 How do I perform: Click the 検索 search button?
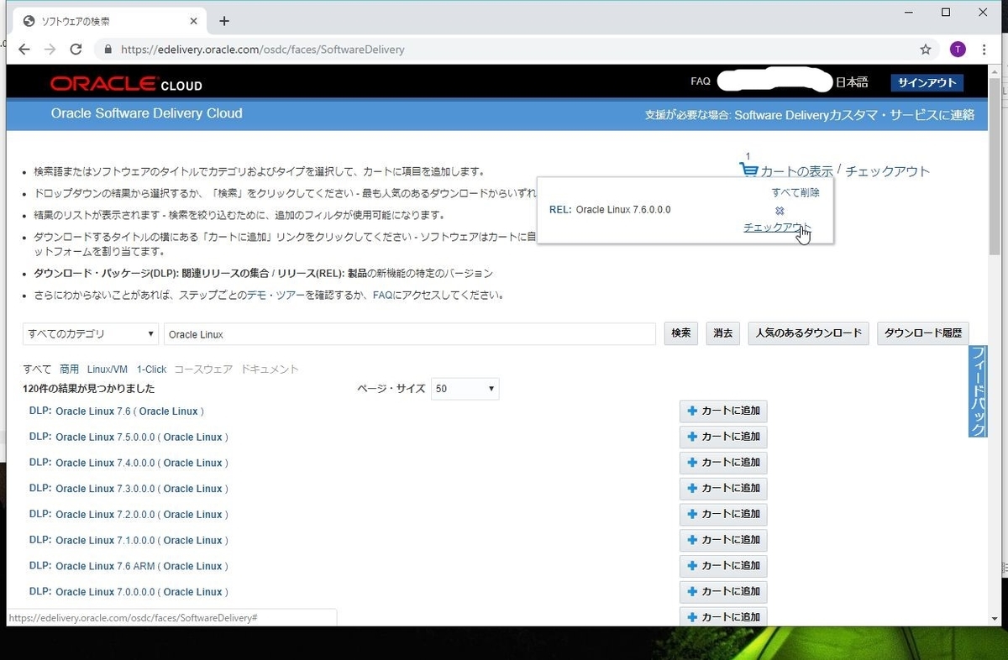point(680,333)
